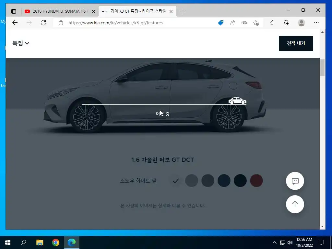Launch File Explorer from taskbar
This screenshot has width=332, height=249.
(40, 243)
